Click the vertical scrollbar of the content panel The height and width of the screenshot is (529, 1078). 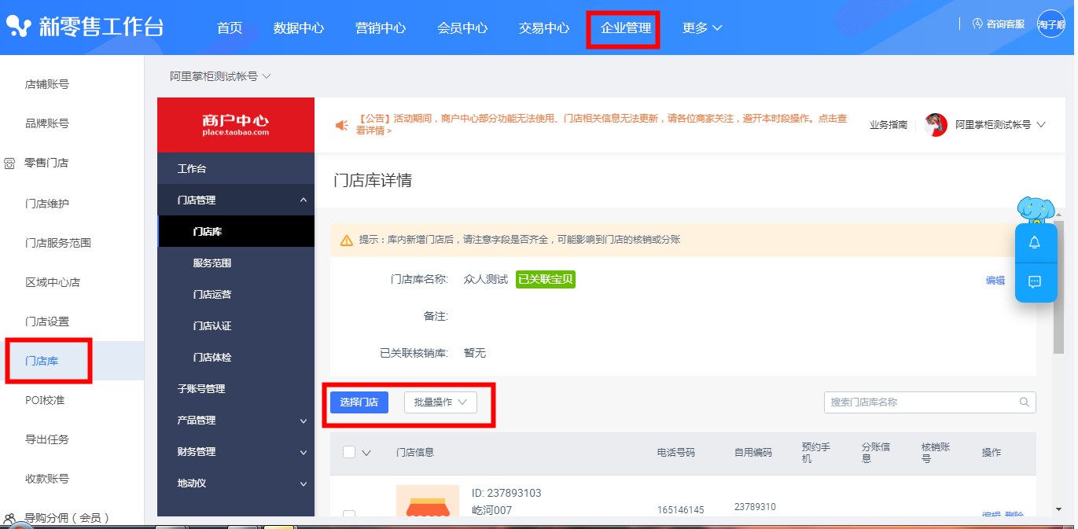[1059, 286]
